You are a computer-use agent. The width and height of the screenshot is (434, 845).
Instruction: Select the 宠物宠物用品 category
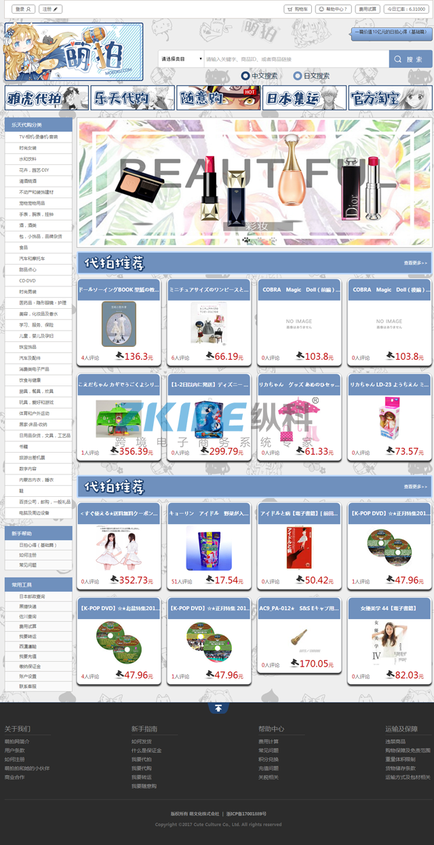pyautogui.click(x=39, y=203)
